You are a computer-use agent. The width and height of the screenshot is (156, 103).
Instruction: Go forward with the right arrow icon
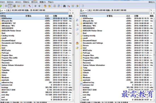[x=39, y=6]
